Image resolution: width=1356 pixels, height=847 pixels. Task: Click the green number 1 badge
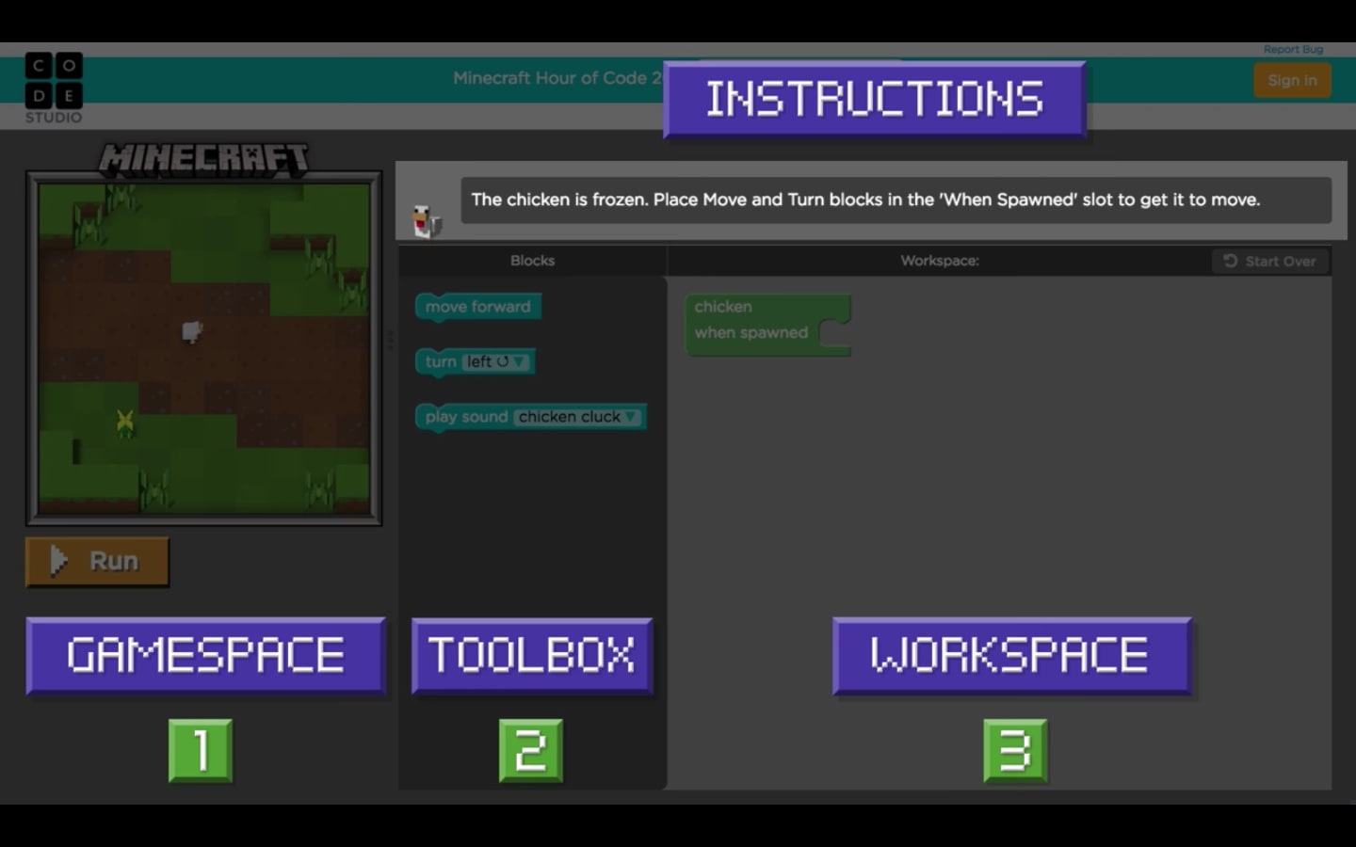(201, 750)
